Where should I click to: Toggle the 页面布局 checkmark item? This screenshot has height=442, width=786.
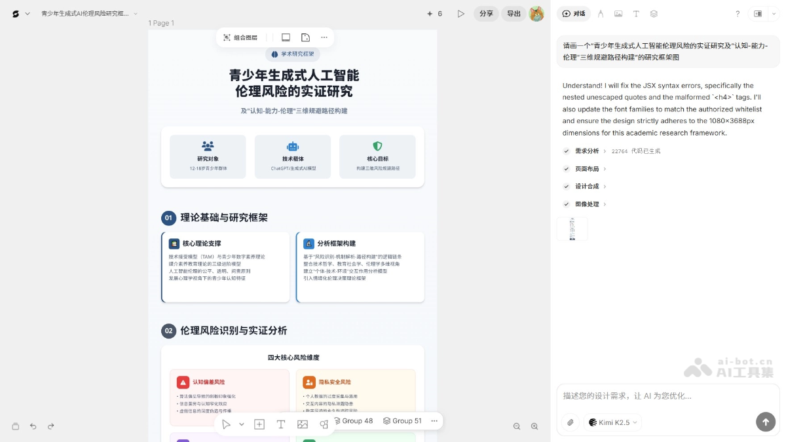(x=566, y=168)
